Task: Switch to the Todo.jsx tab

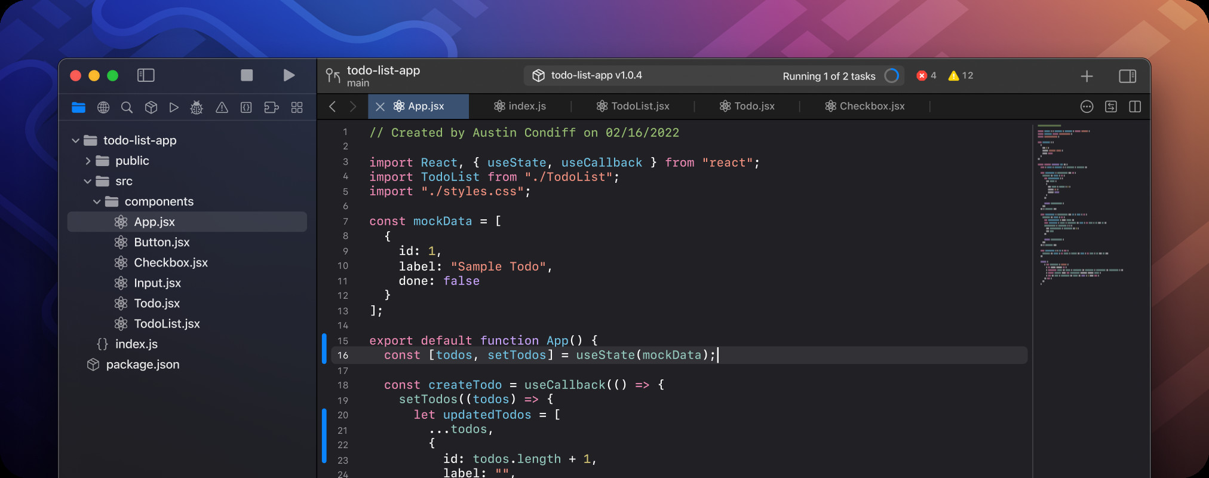Action: point(747,106)
